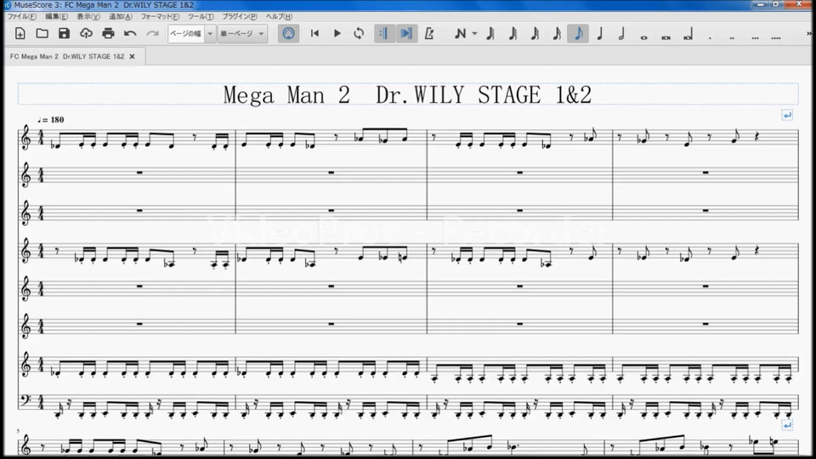Select double whole note duration
This screenshot has height=459, width=816.
[666, 37]
